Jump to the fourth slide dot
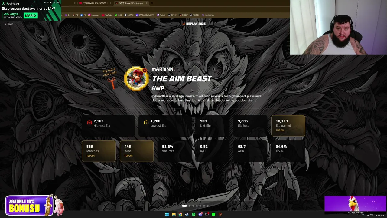Image resolution: width=387 pixels, height=218 pixels. 197,206
